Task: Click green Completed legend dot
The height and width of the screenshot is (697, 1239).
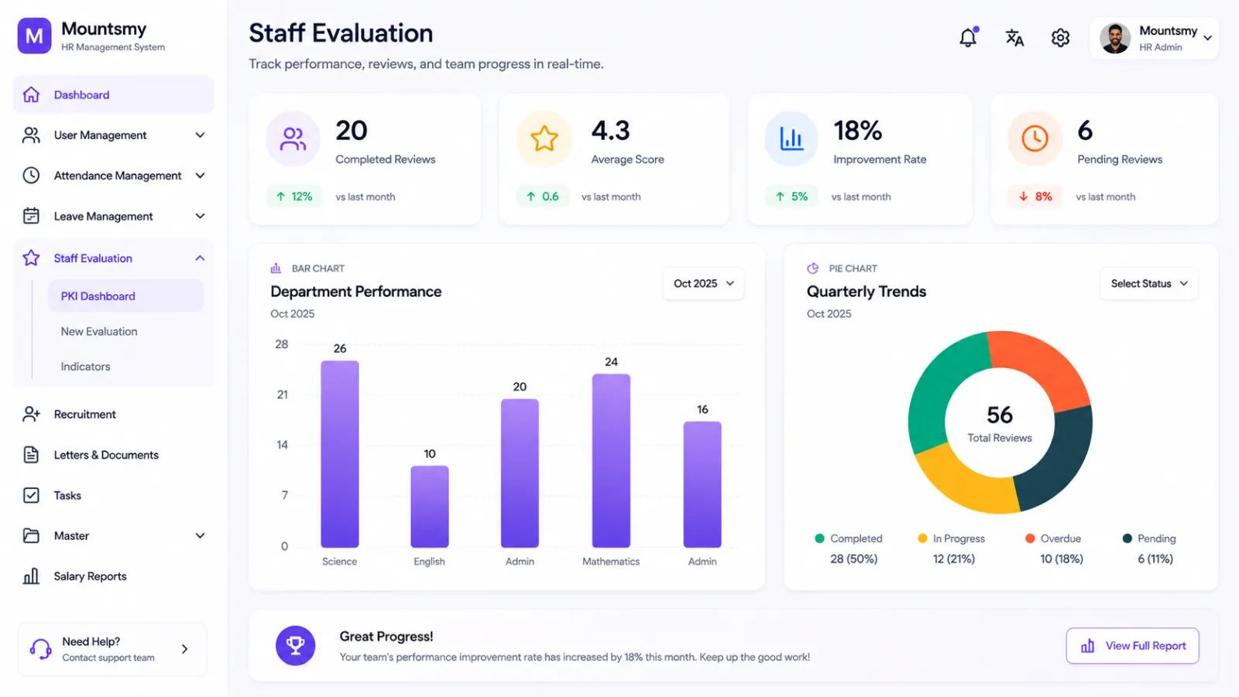Action: pos(819,538)
